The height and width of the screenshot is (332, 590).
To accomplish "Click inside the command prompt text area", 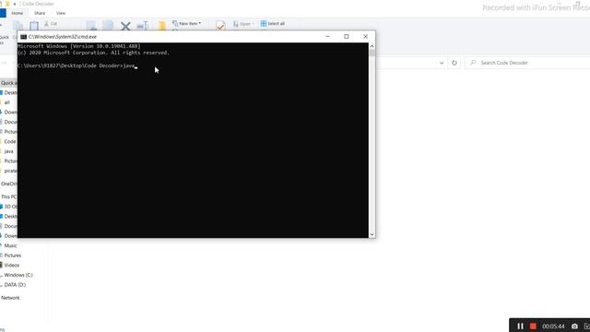I will point(193,140).
